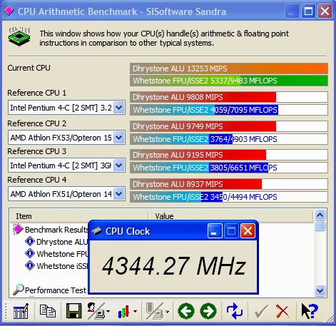Click Sandra title bar diamond icon
The height and width of the screenshot is (326, 336).
[9, 11]
